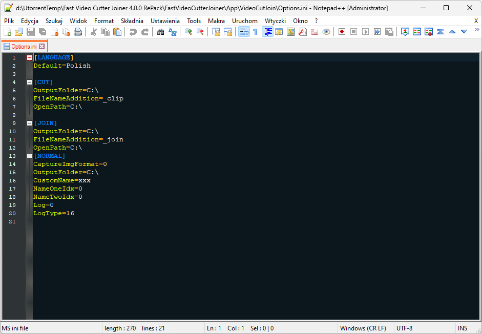Open the Edycja menu
Image resolution: width=482 pixels, height=334 pixels.
pos(30,21)
